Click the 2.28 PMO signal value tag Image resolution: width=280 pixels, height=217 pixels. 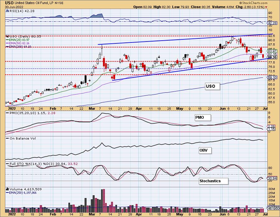click(271, 126)
